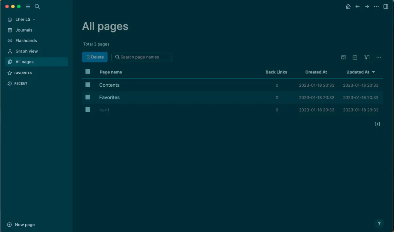394x232 pixels.
Task: Click the Favorites star icon
Action: point(10,73)
